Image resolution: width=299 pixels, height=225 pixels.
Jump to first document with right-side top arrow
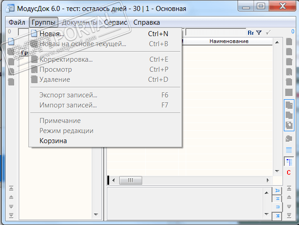pyautogui.click(x=289, y=188)
